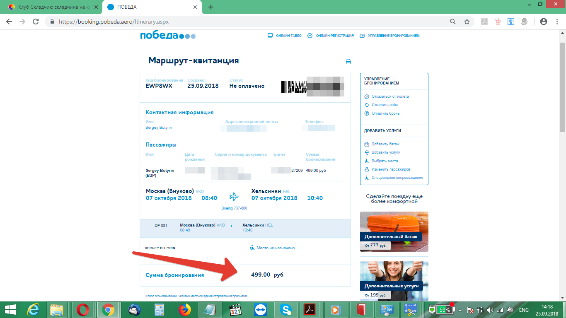Open TeamViewer from the taskbar
566x318 pixels.
261,310
